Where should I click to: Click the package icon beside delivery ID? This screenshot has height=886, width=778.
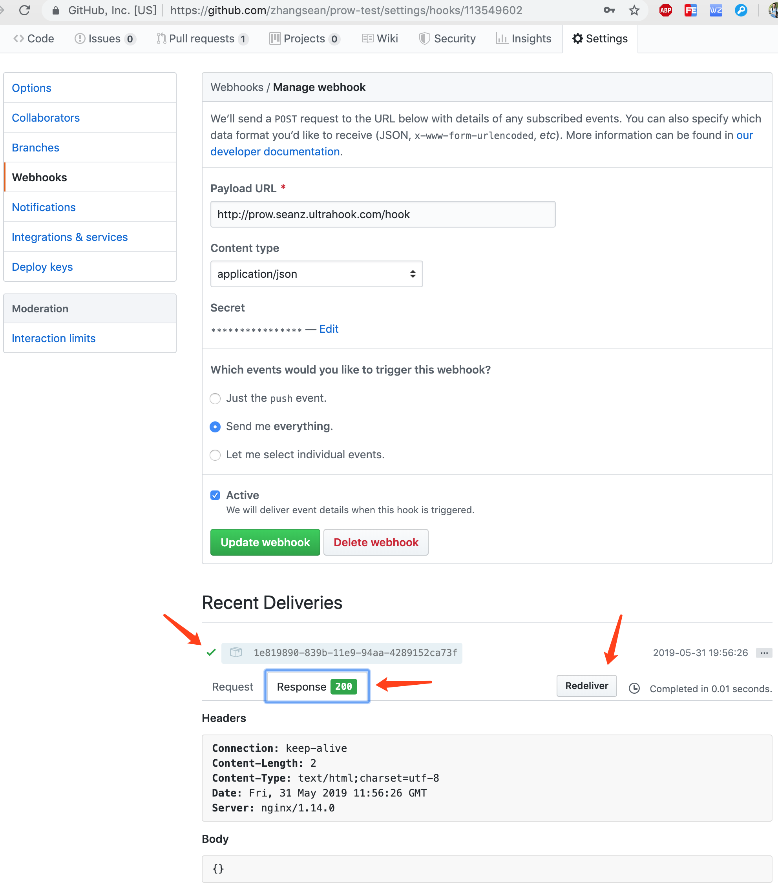click(236, 653)
